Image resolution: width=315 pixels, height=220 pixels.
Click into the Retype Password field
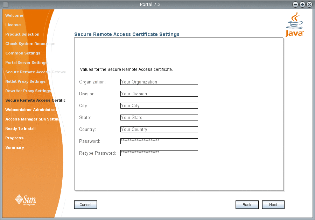[x=159, y=153]
